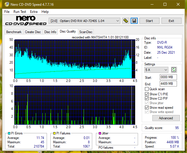Viewport: 187px width, 153px height.
Task: Click the Start position 0000 MB field
Action: [168, 77]
